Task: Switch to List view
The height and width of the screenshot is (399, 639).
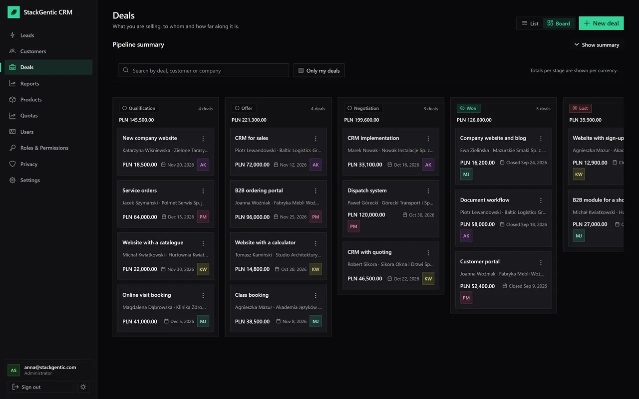Action: point(530,23)
